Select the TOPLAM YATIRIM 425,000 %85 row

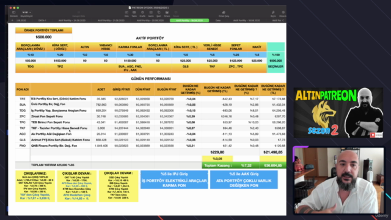click(109, 165)
